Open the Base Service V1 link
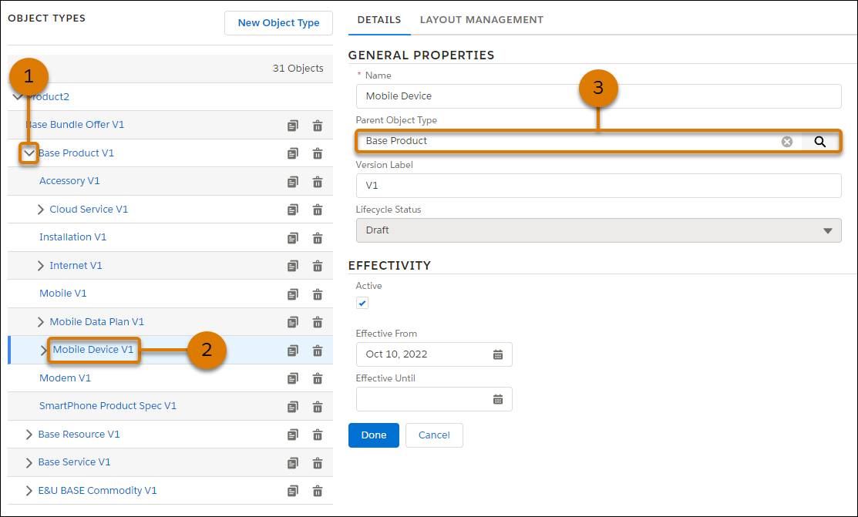This screenshot has width=858, height=517. click(75, 462)
